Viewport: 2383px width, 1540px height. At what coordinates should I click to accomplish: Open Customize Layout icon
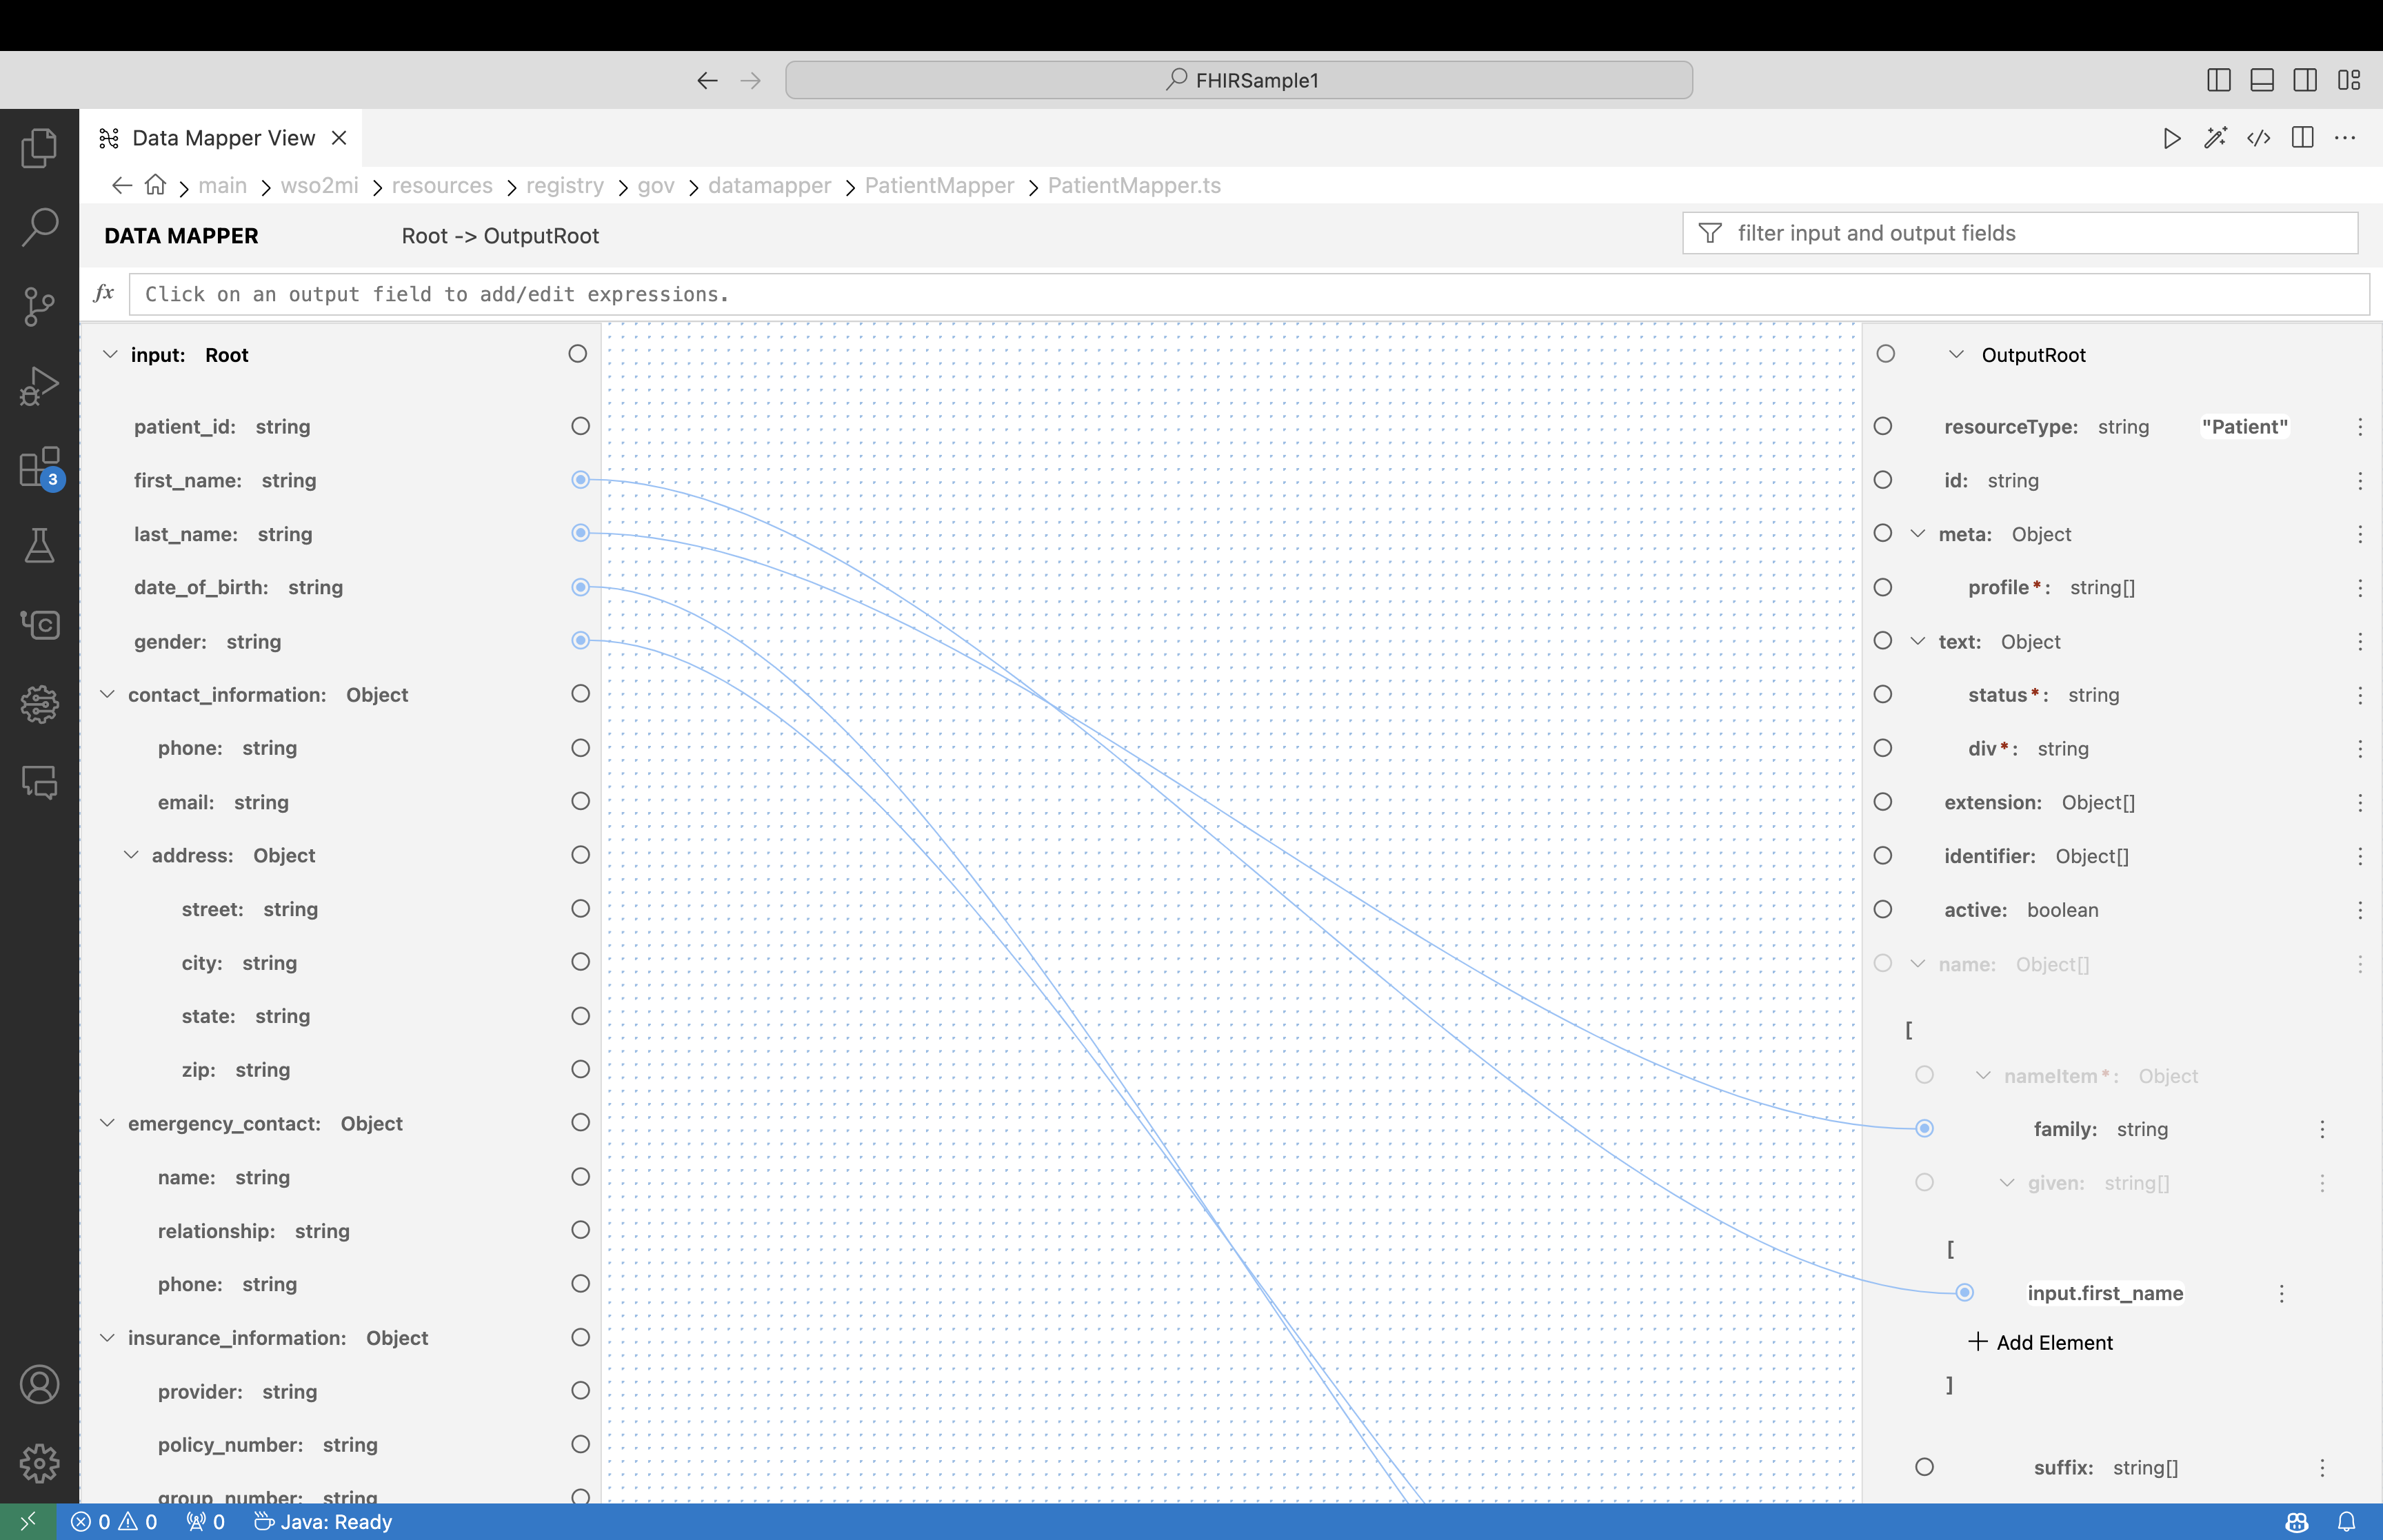point(2349,80)
